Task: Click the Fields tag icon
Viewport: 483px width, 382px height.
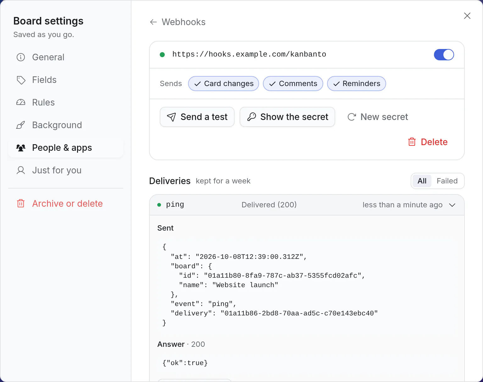Action: click(21, 80)
